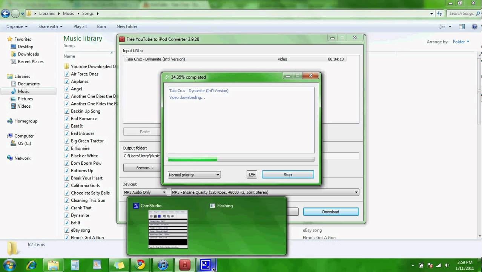Open iTunes from the taskbar

click(163, 265)
